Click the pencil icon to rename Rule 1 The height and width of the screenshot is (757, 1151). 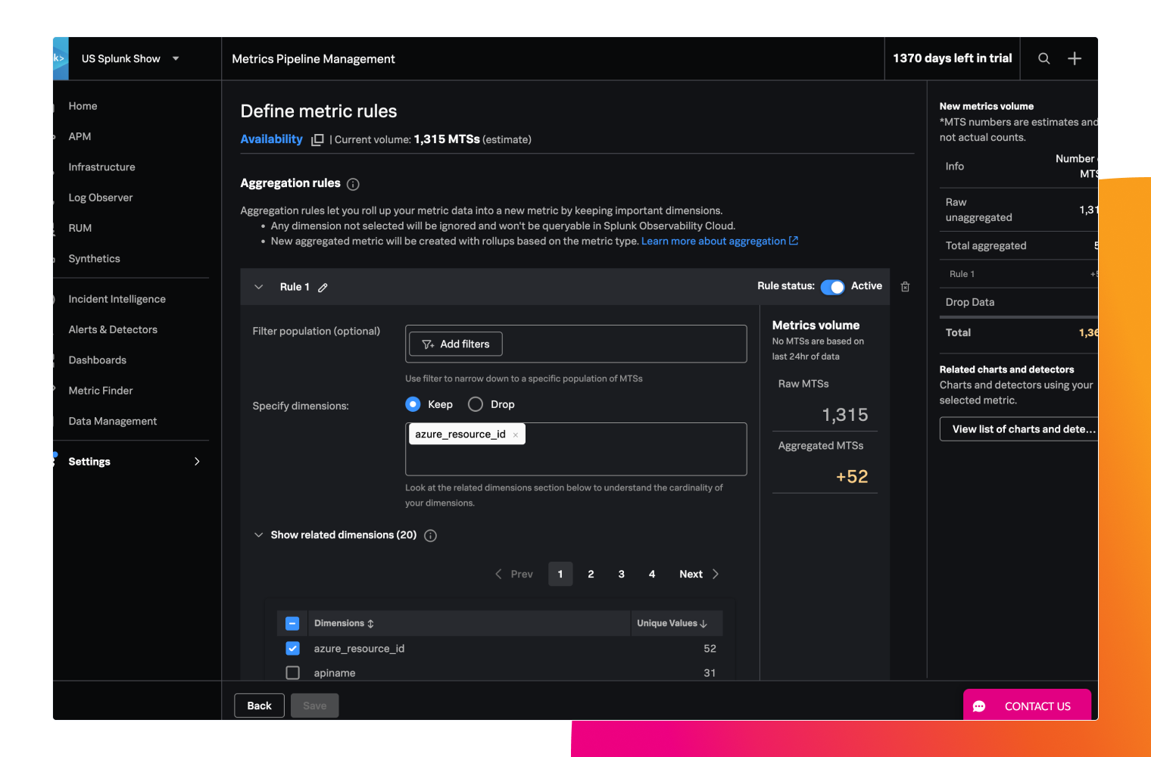[x=323, y=288]
